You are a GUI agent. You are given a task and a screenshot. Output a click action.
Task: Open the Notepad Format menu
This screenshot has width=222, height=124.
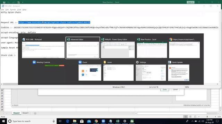13,10
